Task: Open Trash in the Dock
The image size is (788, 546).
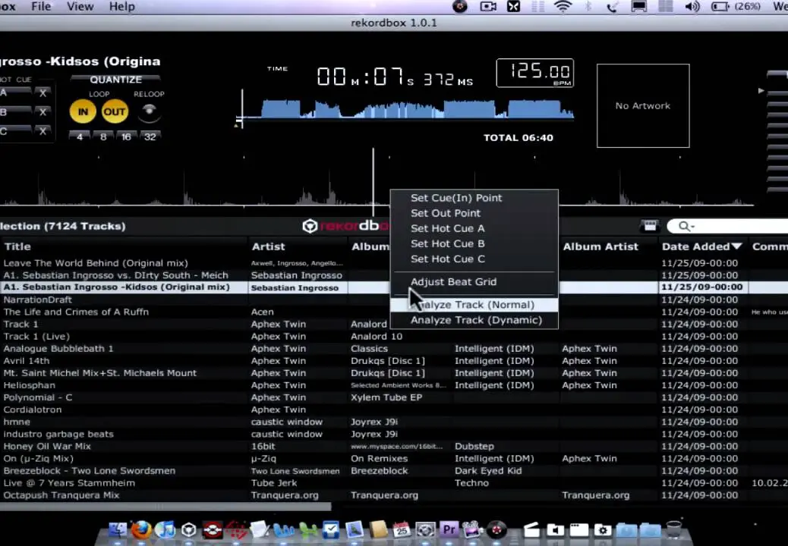Action: tap(674, 530)
